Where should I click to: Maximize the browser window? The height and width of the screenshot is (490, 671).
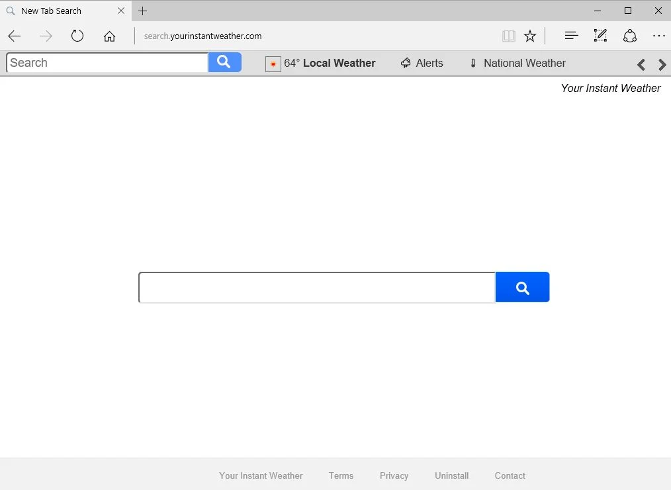628,11
